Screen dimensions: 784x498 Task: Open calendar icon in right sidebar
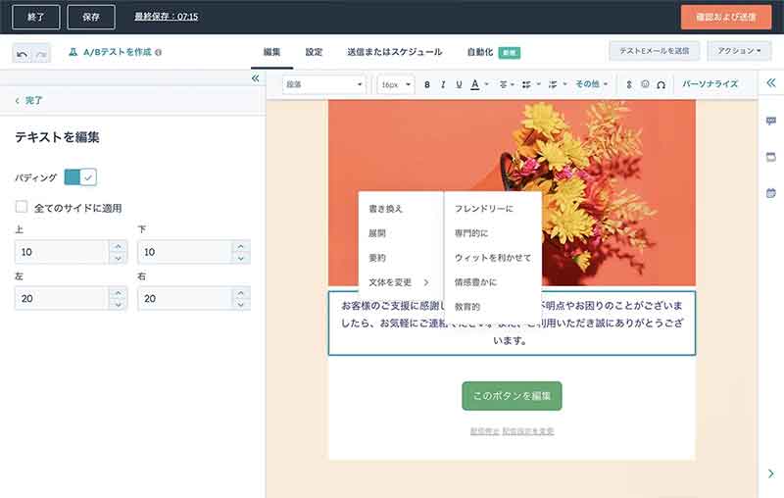click(x=771, y=193)
